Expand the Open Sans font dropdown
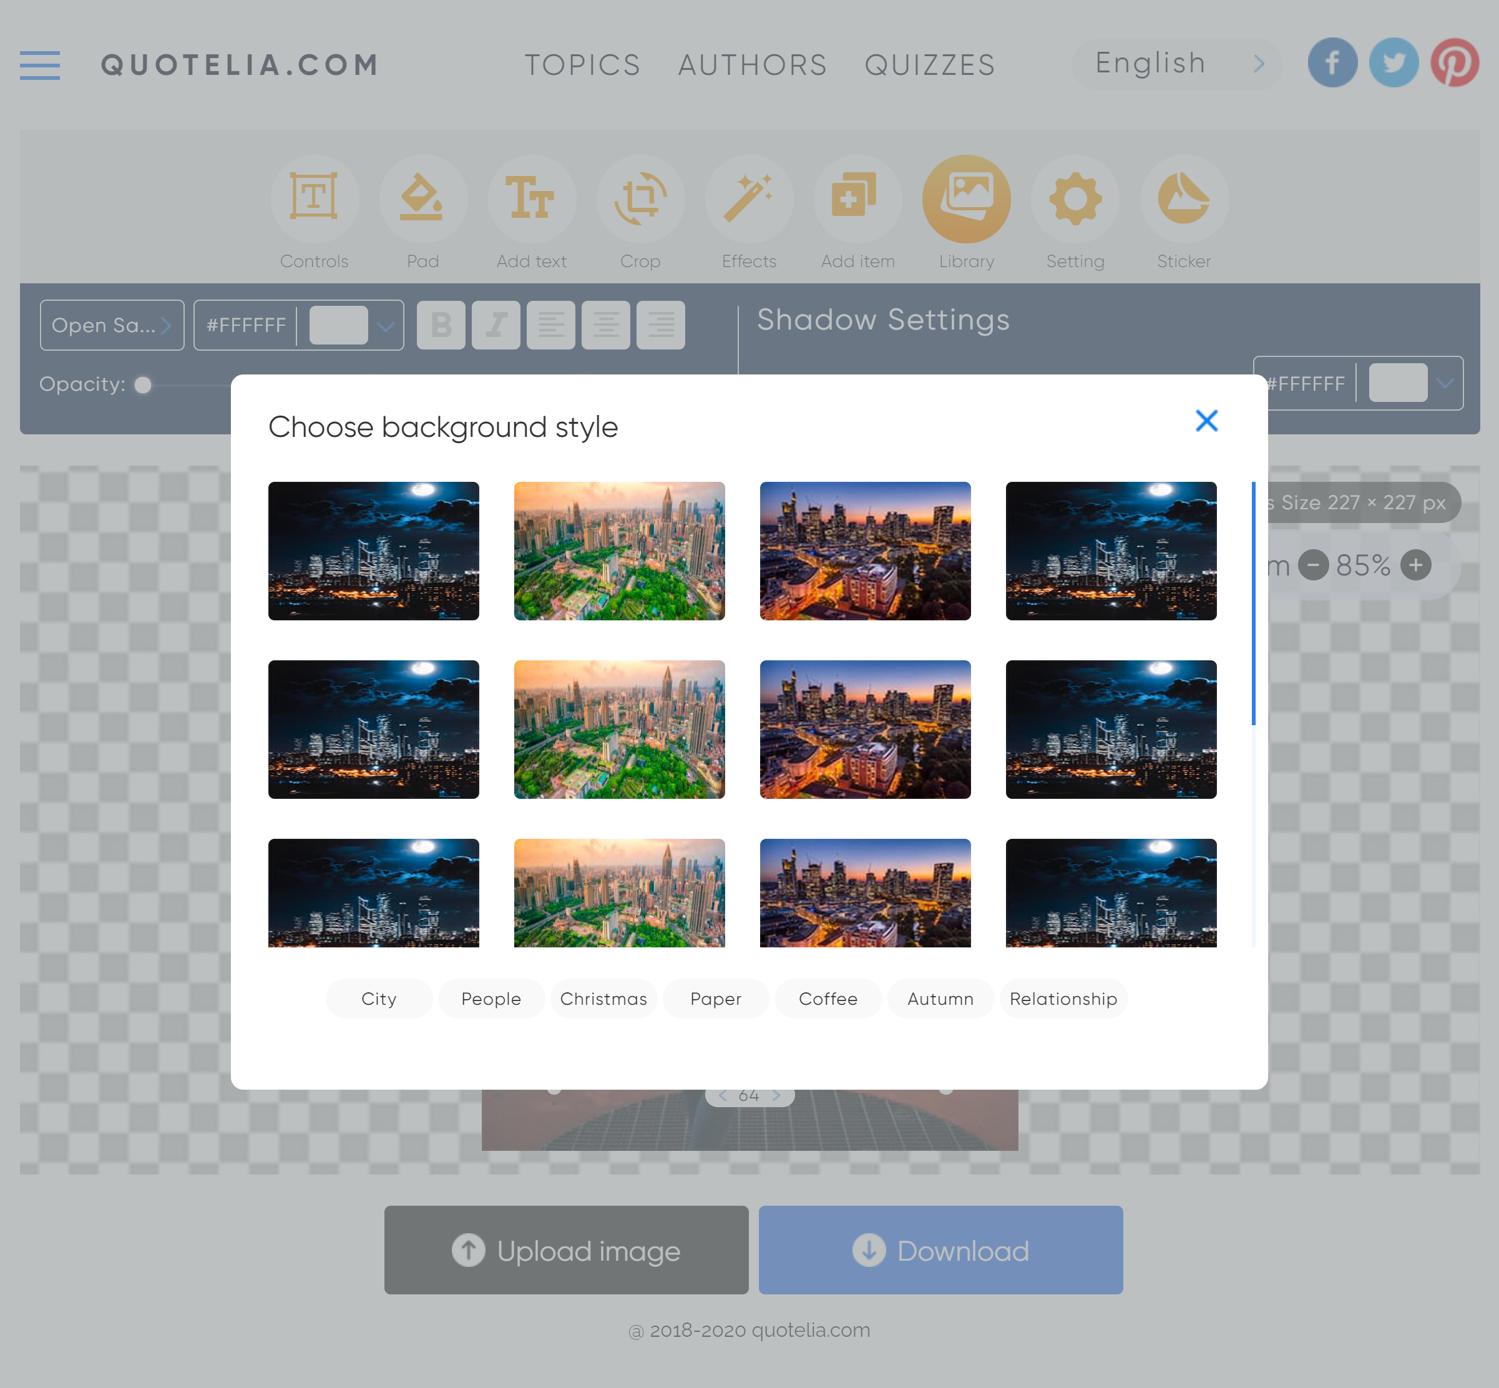Image resolution: width=1499 pixels, height=1388 pixels. (x=112, y=325)
